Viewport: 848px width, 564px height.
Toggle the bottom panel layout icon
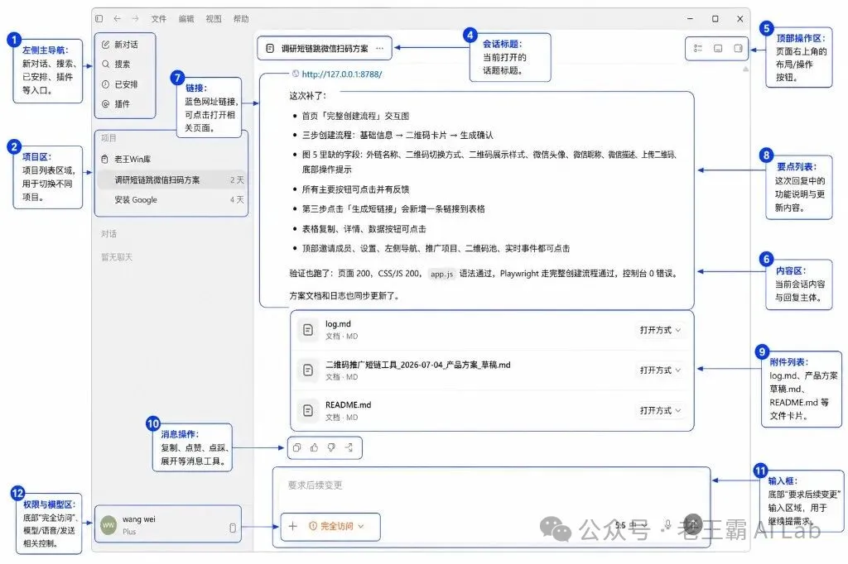coord(718,49)
